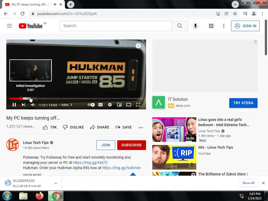Click the Linus Tech Tips channel name
The height and width of the screenshot is (201, 268).
pos(36,143)
